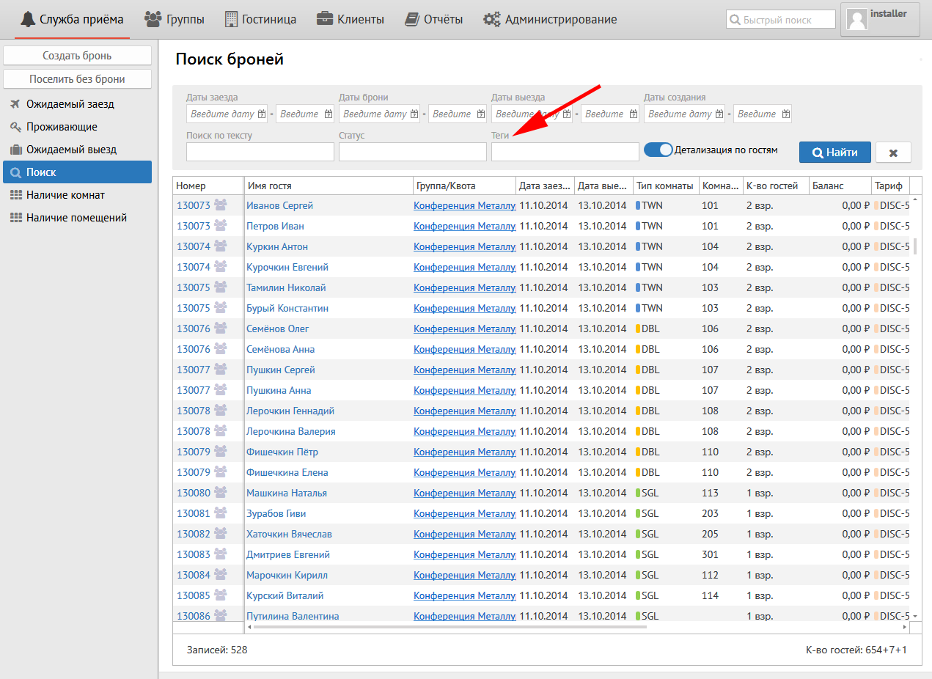Click group icon beside booking 130080
Viewport: 932px width, 679px height.
pyautogui.click(x=220, y=493)
